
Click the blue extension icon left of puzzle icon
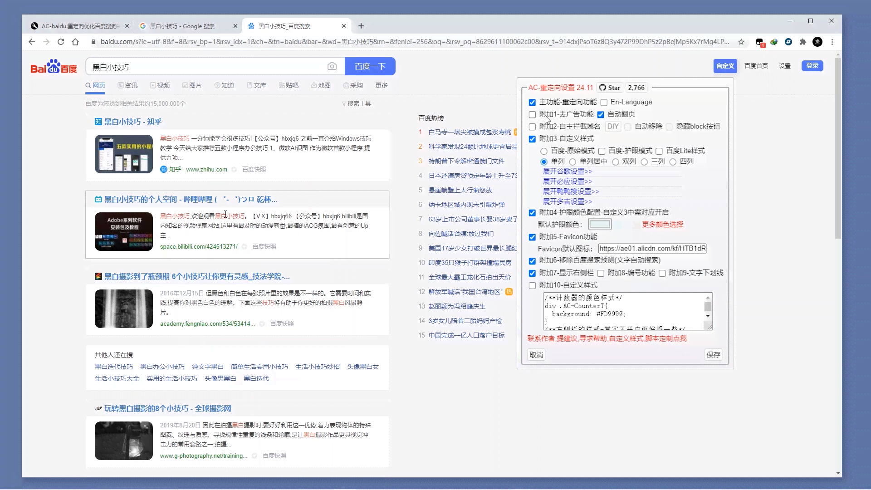click(x=788, y=42)
